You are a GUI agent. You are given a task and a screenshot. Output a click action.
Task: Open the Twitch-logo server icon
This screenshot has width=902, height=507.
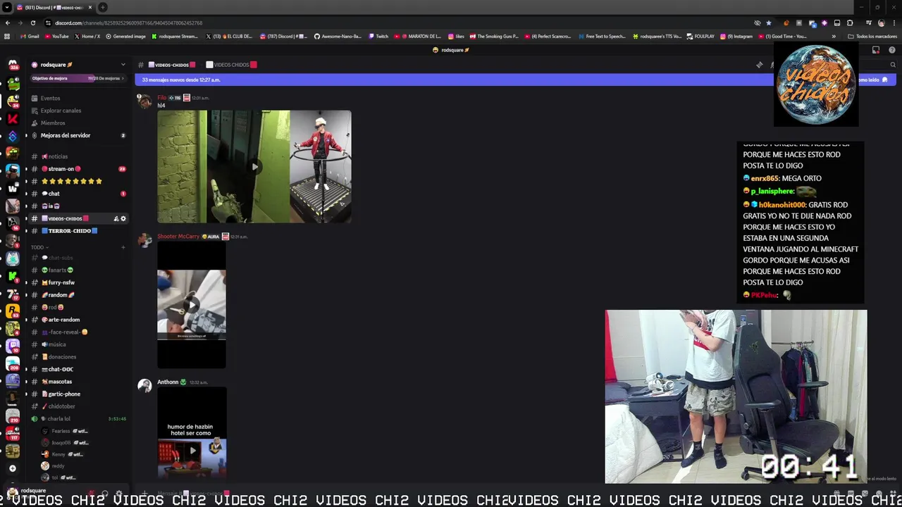(x=13, y=345)
